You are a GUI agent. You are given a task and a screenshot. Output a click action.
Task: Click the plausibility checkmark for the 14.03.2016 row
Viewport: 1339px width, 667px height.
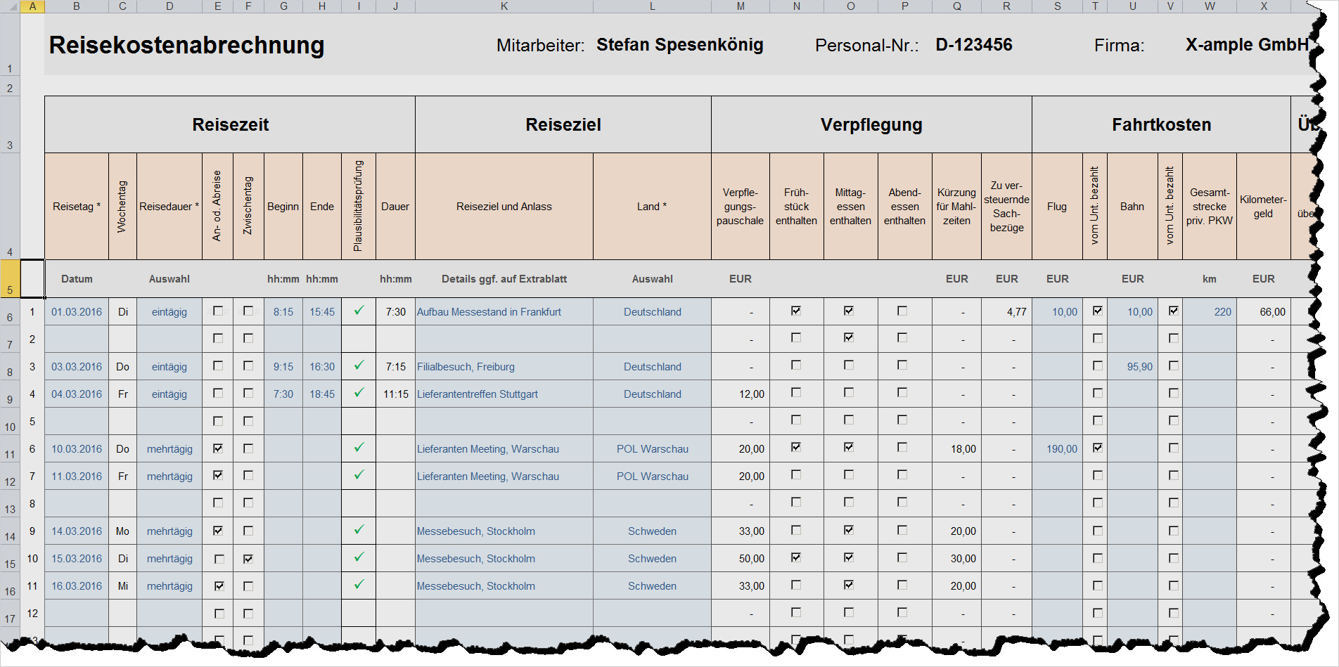point(359,530)
